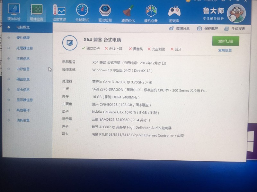Click the circular desktop computer icon
The width and height of the screenshot is (257, 192).
point(70,43)
